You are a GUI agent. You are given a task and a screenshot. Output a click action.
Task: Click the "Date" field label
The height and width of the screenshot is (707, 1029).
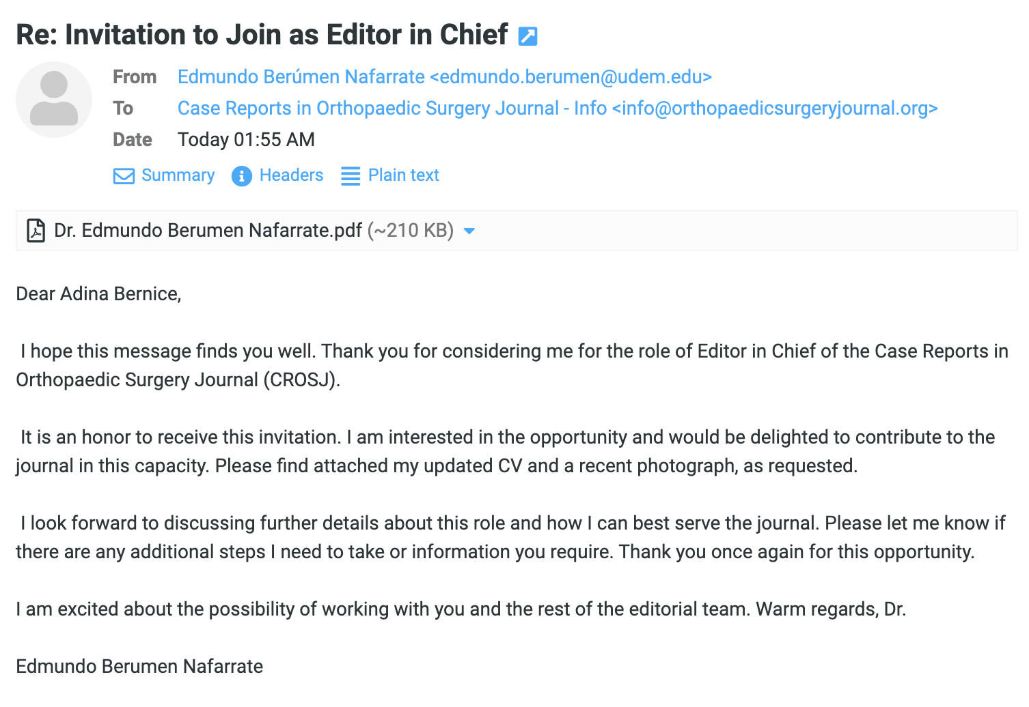pos(133,140)
